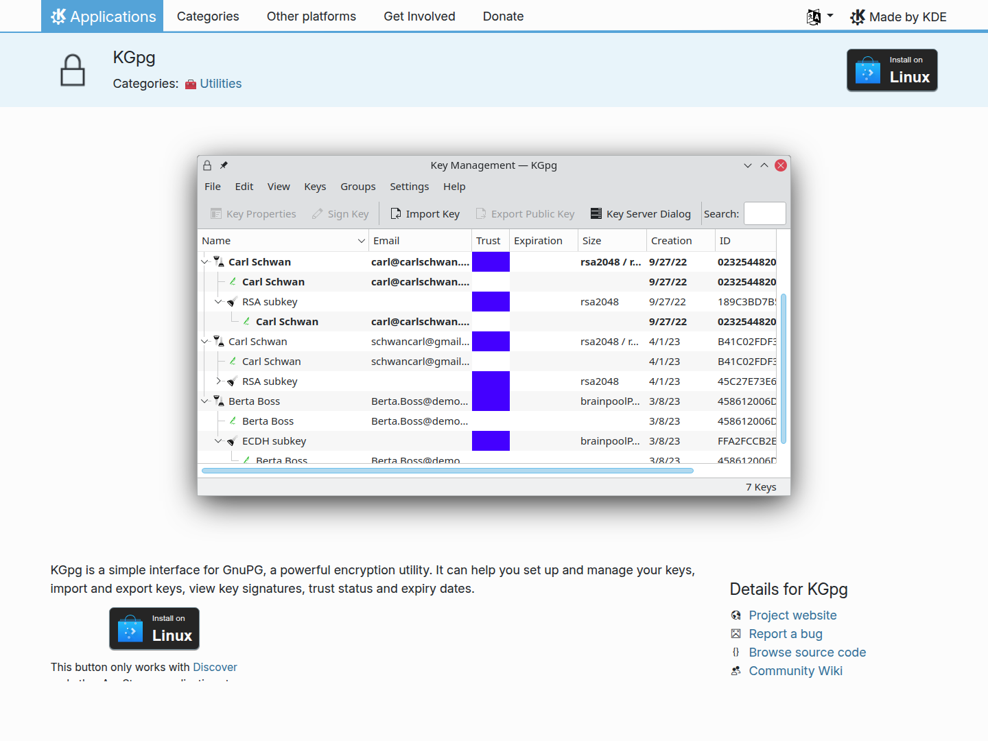Image resolution: width=988 pixels, height=741 pixels.
Task: Open the Report a bug link
Action: click(x=786, y=634)
